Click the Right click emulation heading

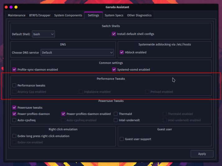63,129
